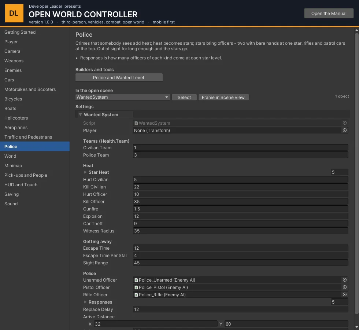Edit the Star Heat array size field
This screenshot has width=359, height=330.
(x=339, y=172)
